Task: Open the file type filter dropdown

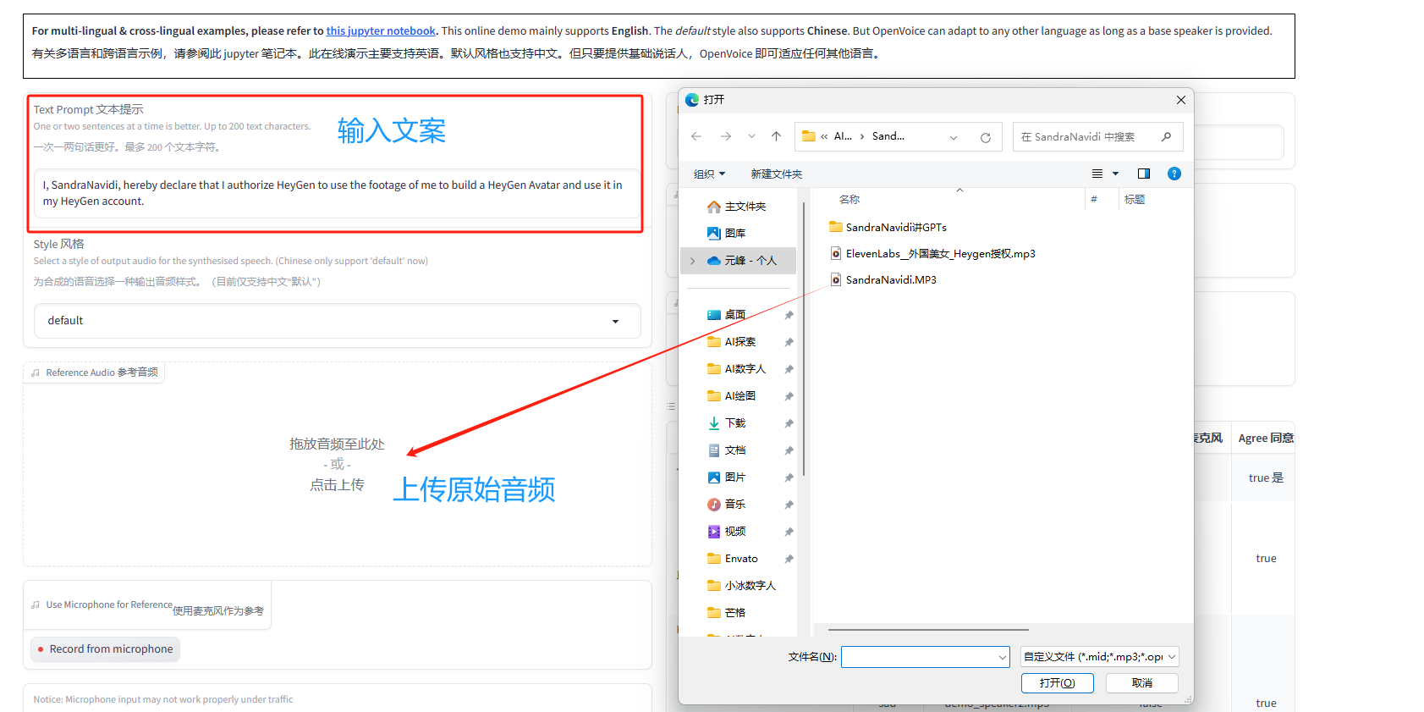Action: [1100, 657]
